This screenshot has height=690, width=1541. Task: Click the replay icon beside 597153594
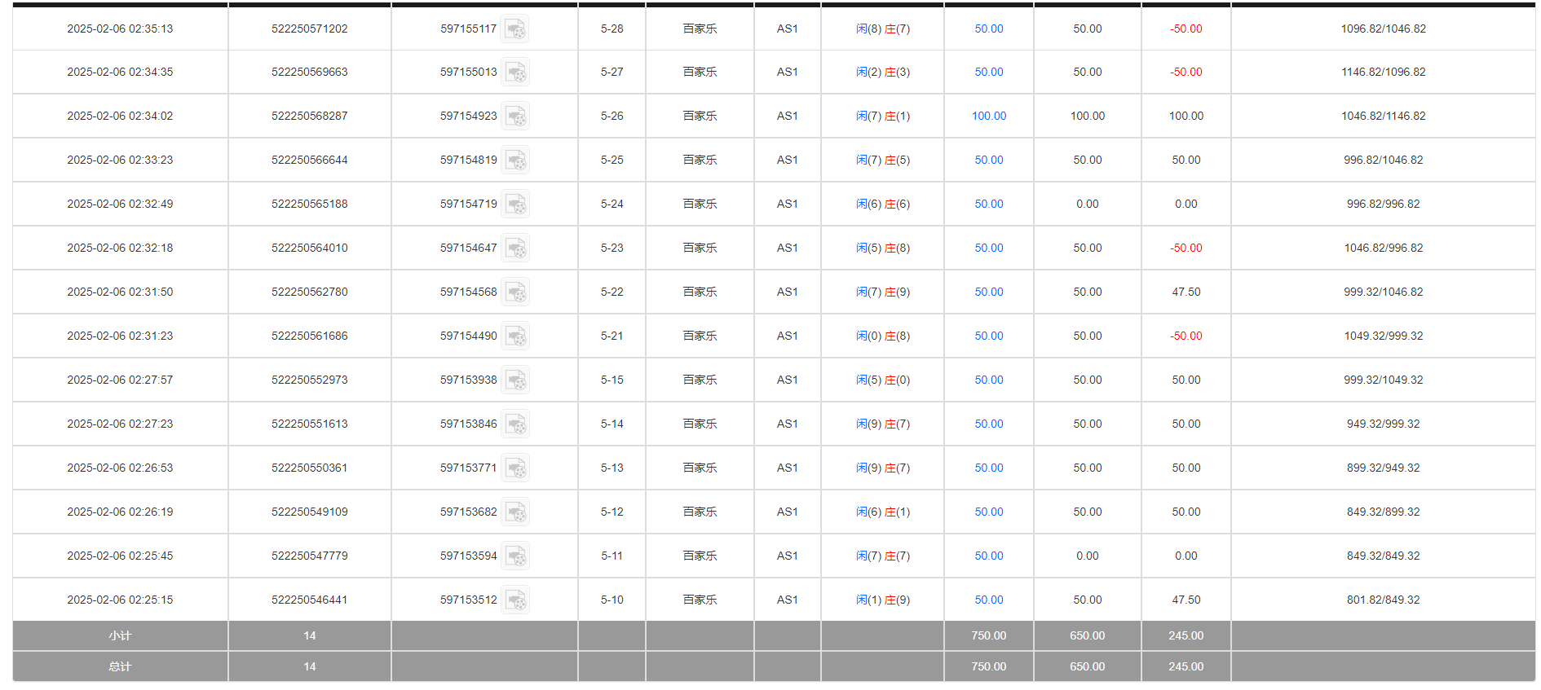pyautogui.click(x=514, y=556)
